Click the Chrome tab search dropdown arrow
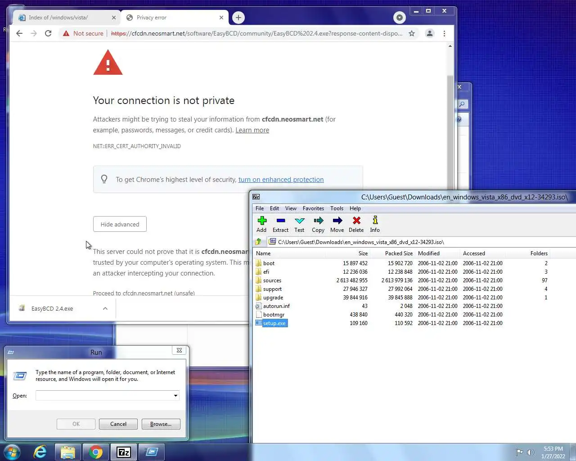 coord(399,18)
